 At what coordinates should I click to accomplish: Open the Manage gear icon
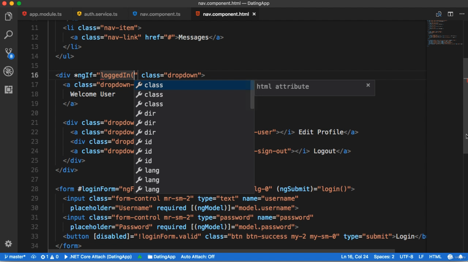8,244
